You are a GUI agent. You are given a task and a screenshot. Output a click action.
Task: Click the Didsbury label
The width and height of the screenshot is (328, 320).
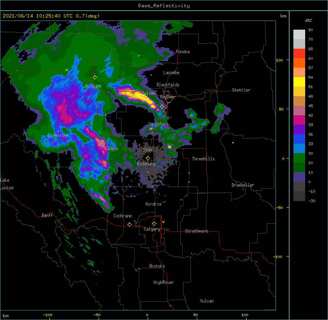click(146, 164)
